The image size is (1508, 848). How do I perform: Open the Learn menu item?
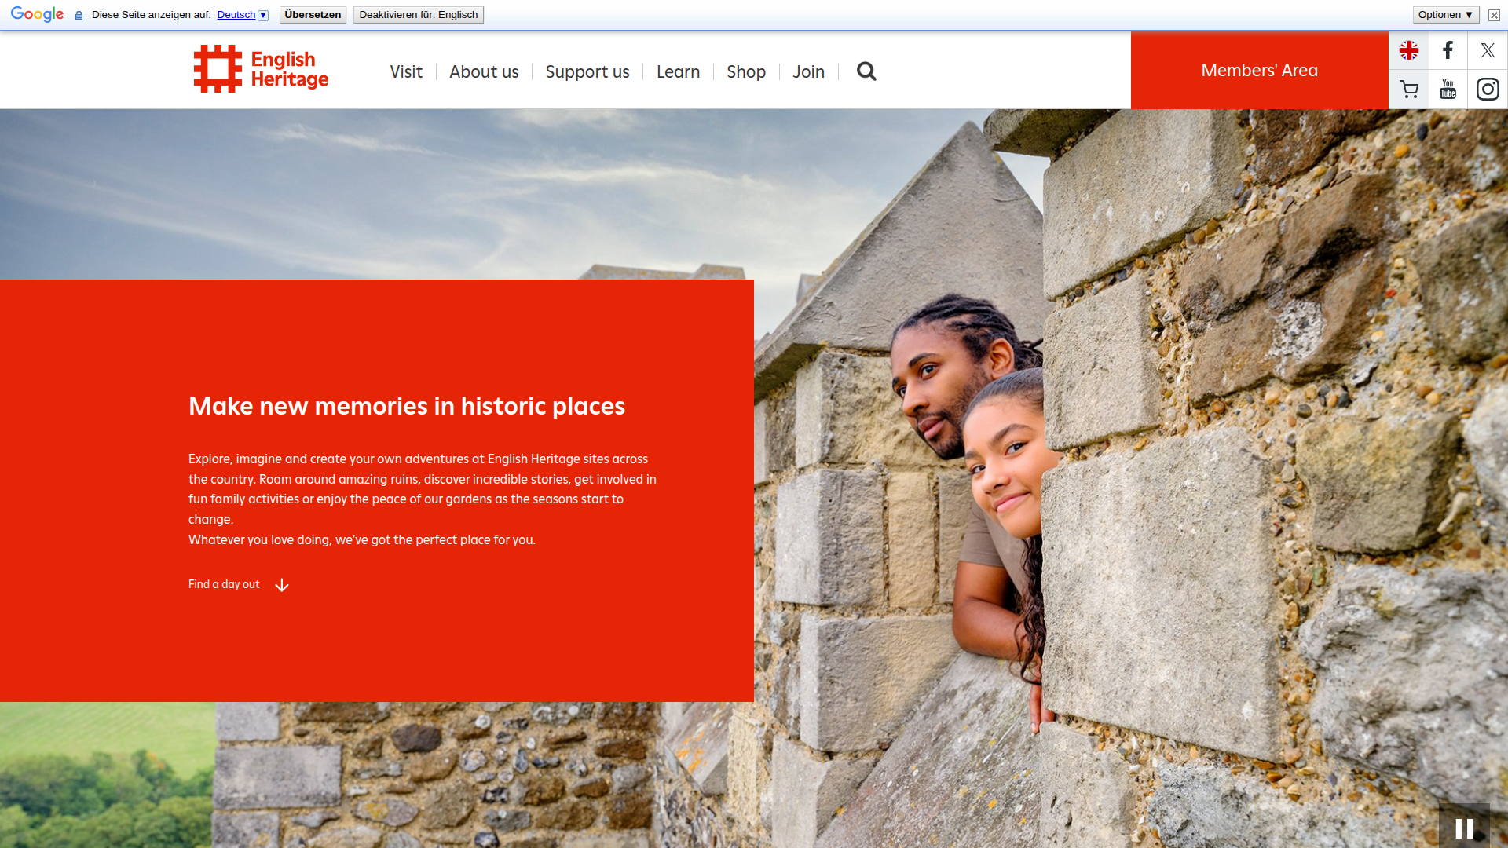tap(678, 72)
